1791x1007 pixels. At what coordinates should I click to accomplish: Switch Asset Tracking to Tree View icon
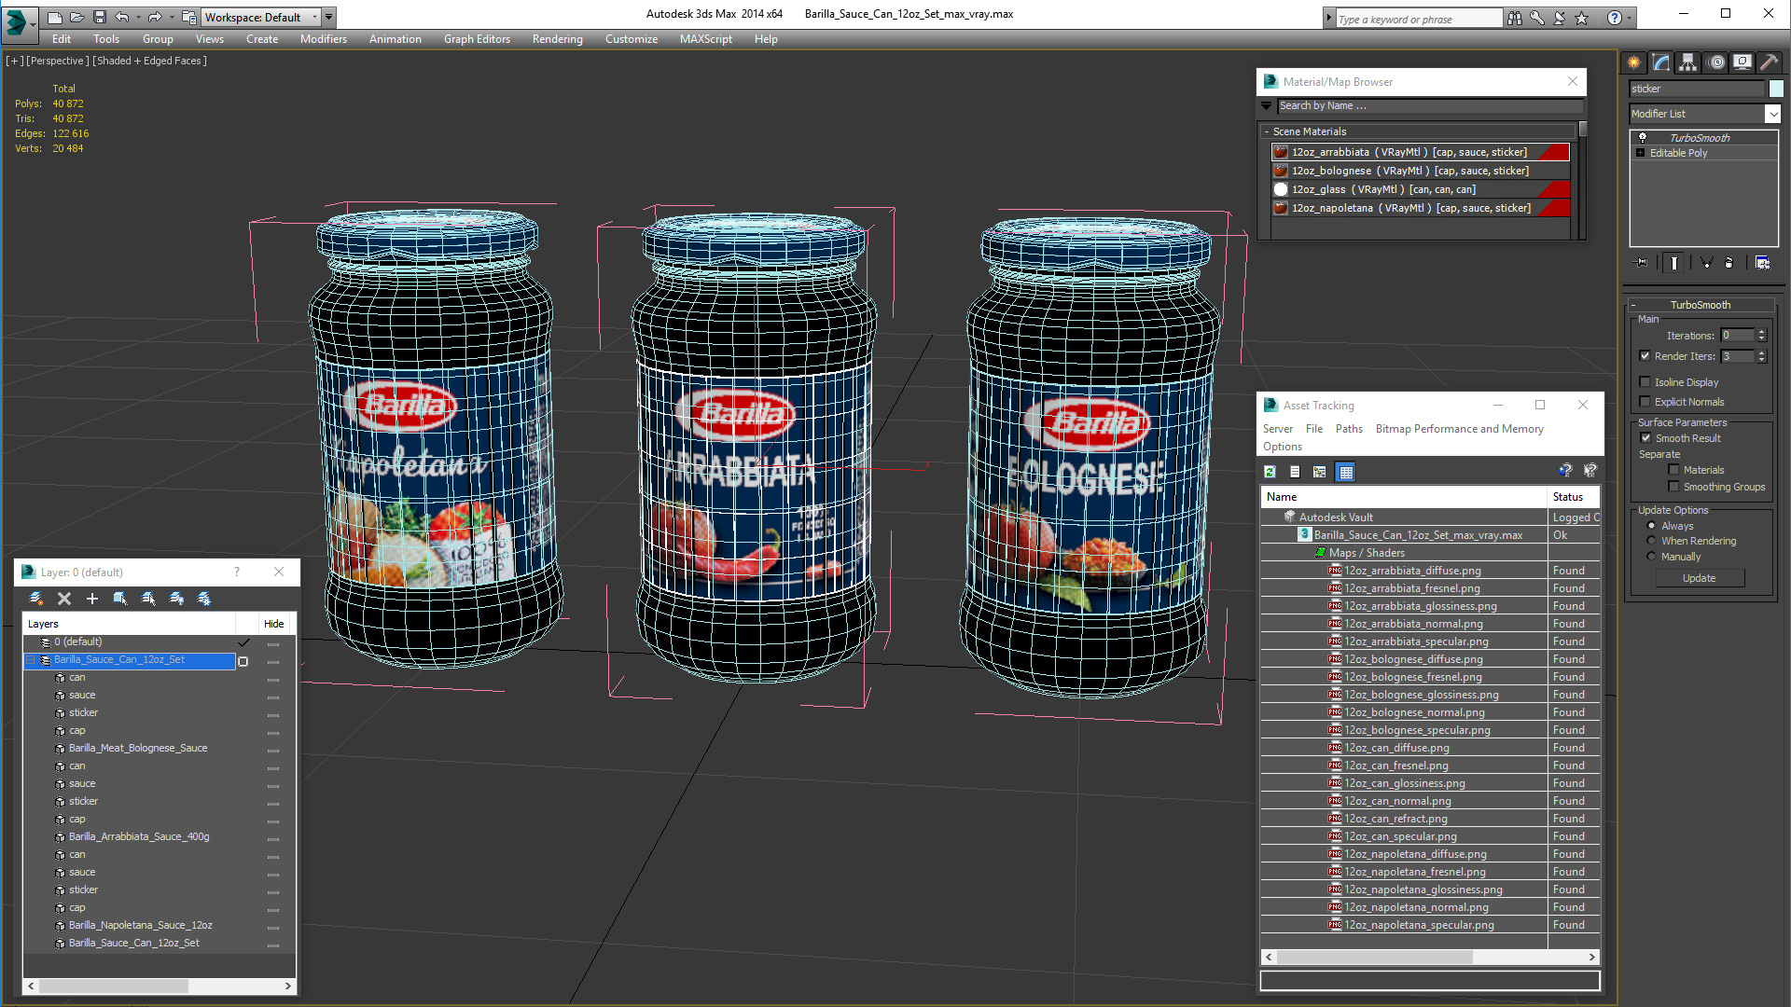click(x=1319, y=472)
